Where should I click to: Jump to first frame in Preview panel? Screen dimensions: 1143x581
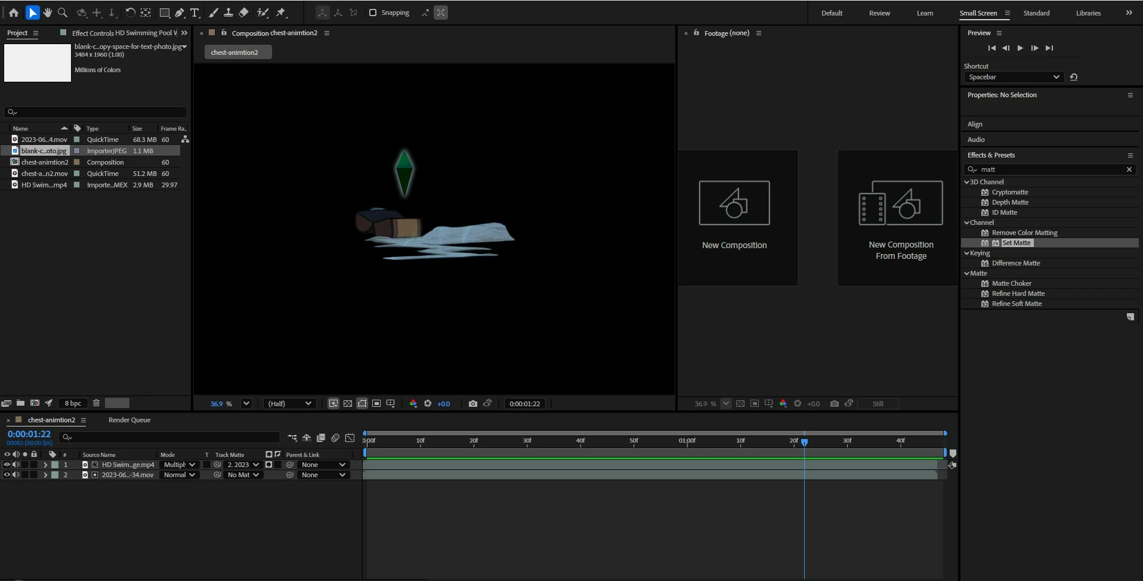coord(991,48)
